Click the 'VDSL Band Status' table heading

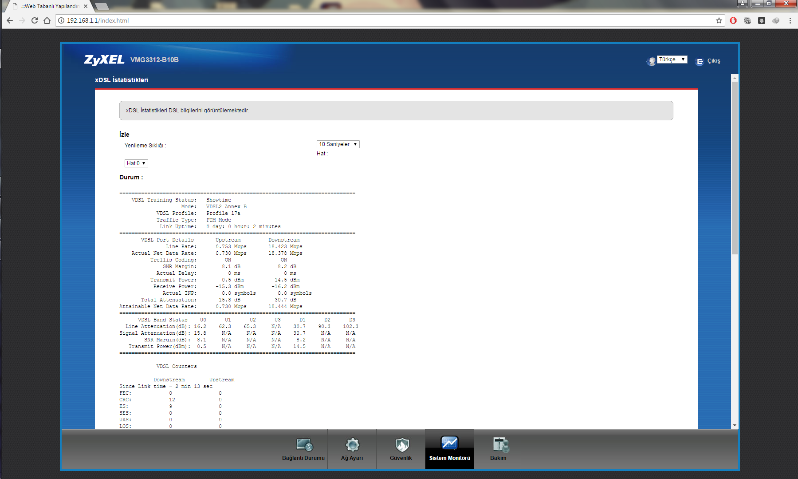162,320
